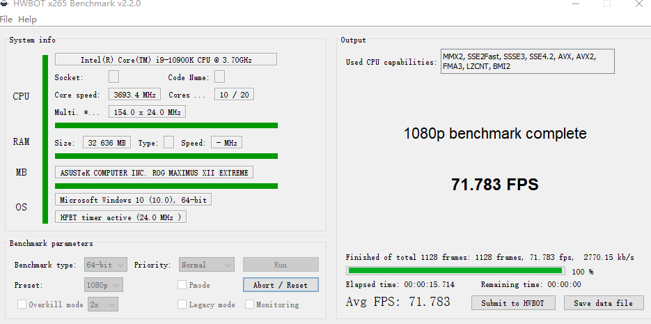Toggle the Overkill mode checkbox

click(x=22, y=304)
